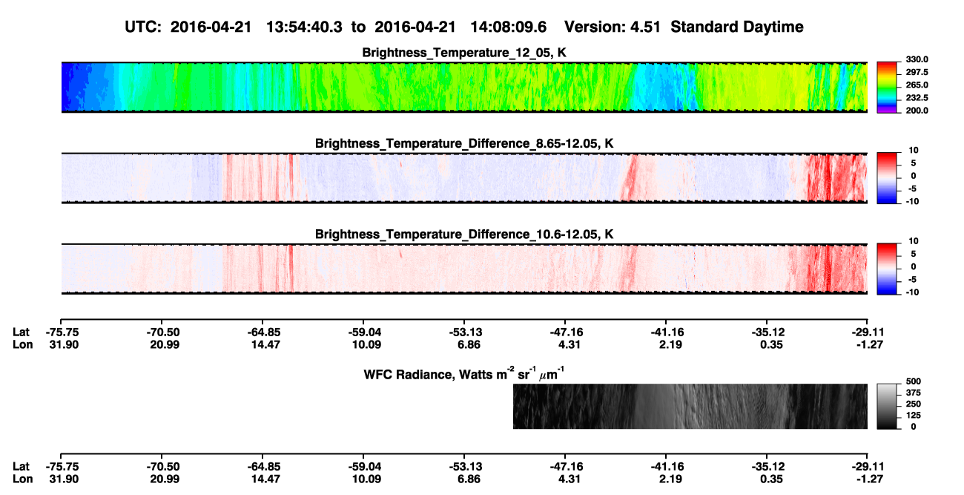
Task: Click the WFC Radiance grayscale image strip
Action: 690,406
